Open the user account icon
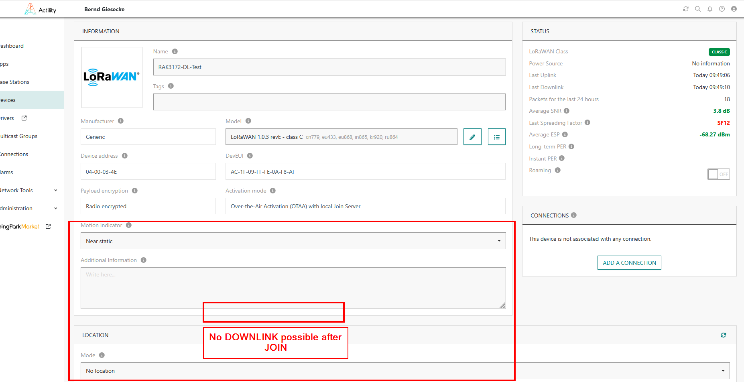 [x=734, y=9]
